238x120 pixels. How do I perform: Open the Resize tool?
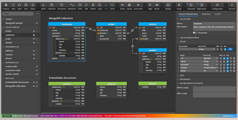point(157,7)
